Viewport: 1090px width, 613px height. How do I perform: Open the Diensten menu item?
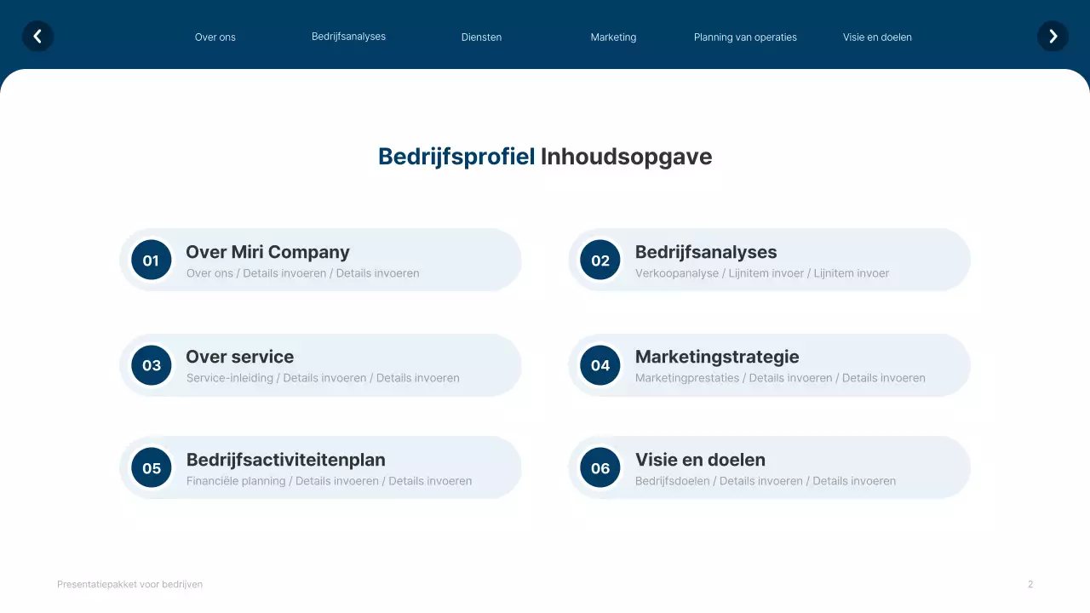point(481,37)
